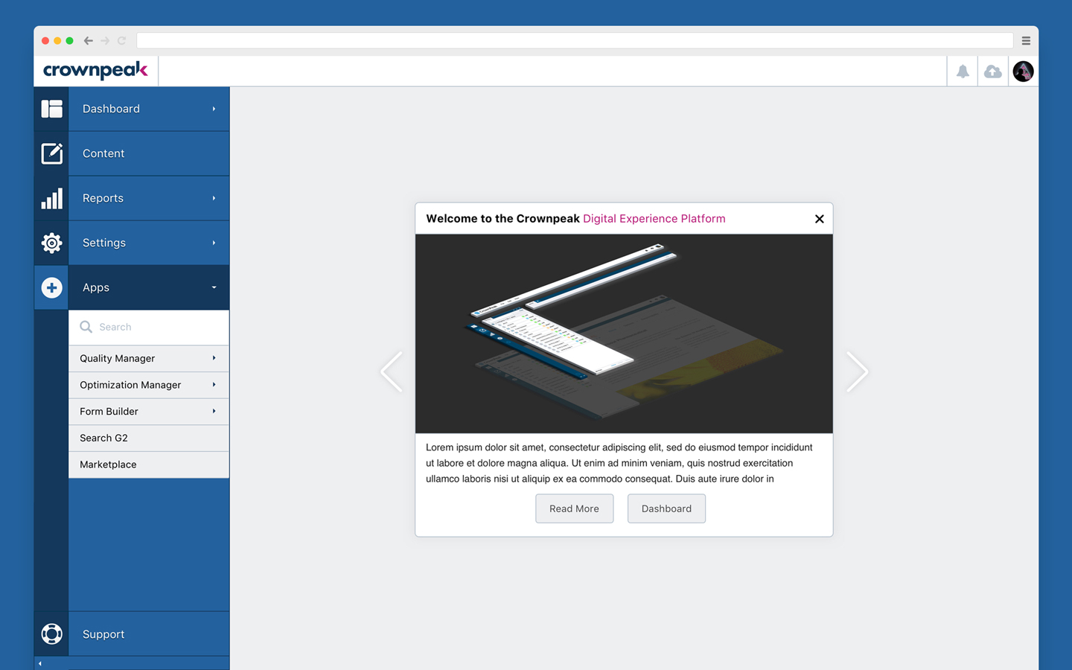Image resolution: width=1072 pixels, height=670 pixels.
Task: Select Form Builder in Apps list
Action: tap(149, 411)
